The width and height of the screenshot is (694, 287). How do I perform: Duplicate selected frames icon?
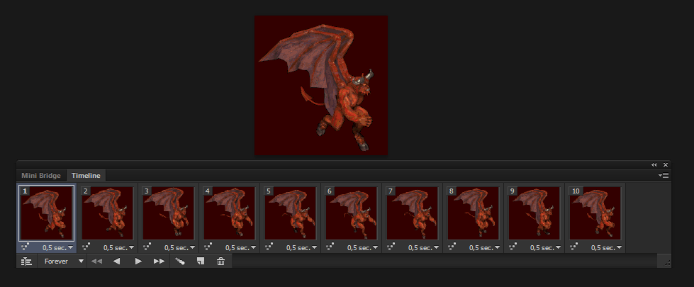(201, 261)
